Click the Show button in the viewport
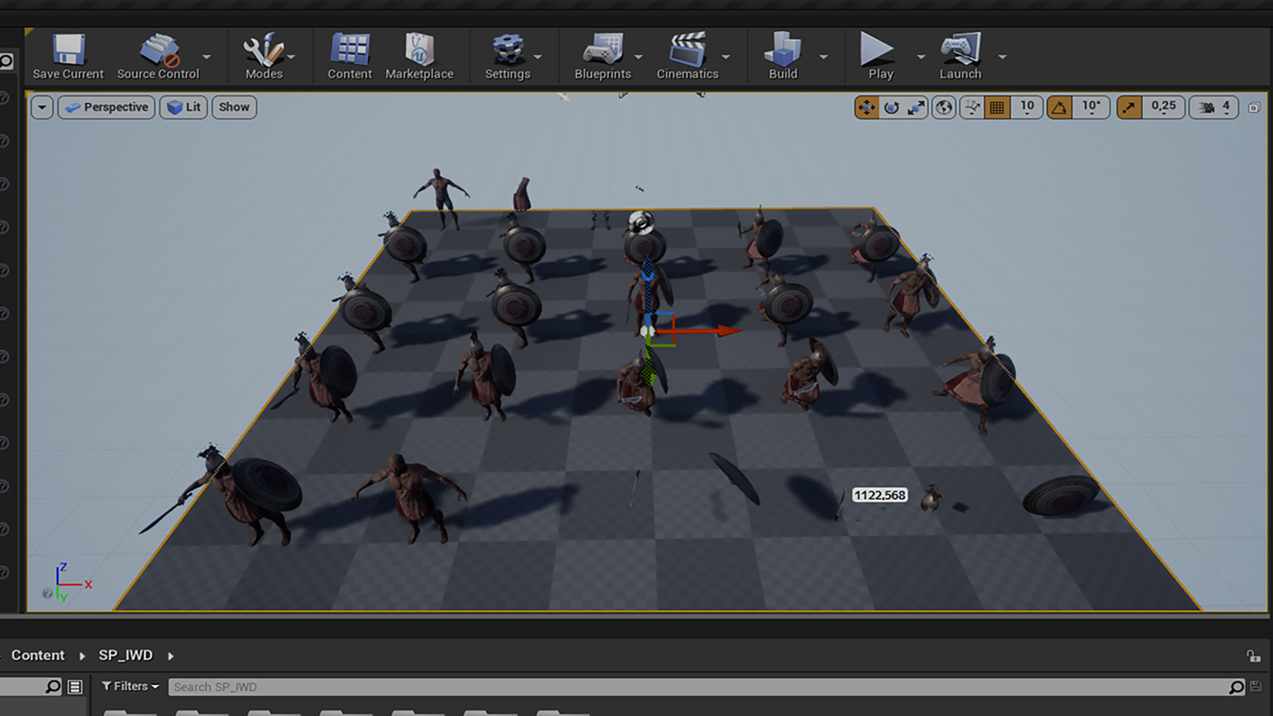Viewport: 1273px width, 716px height. tap(234, 107)
